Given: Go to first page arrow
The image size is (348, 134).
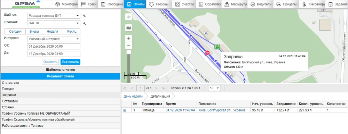Looking at the screenshot, I should [x=125, y=88].
